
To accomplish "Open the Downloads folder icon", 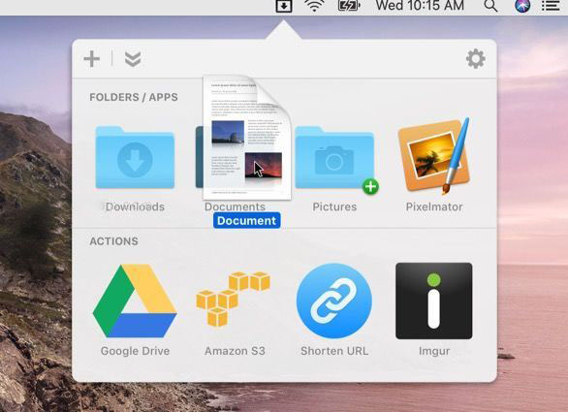I will [x=135, y=157].
